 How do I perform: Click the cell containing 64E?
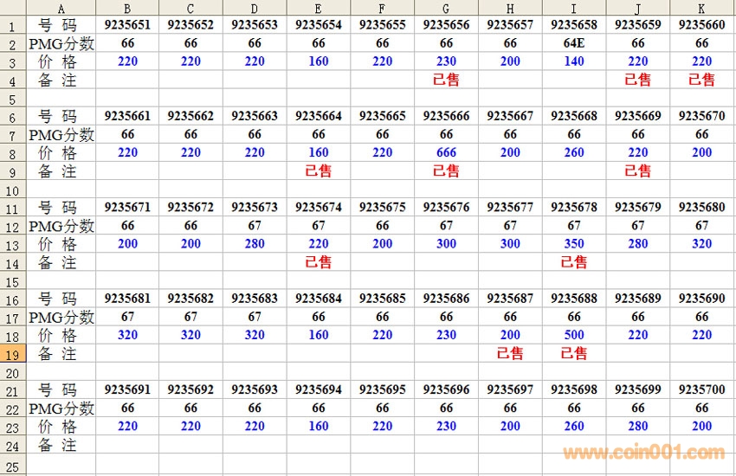[x=574, y=43]
